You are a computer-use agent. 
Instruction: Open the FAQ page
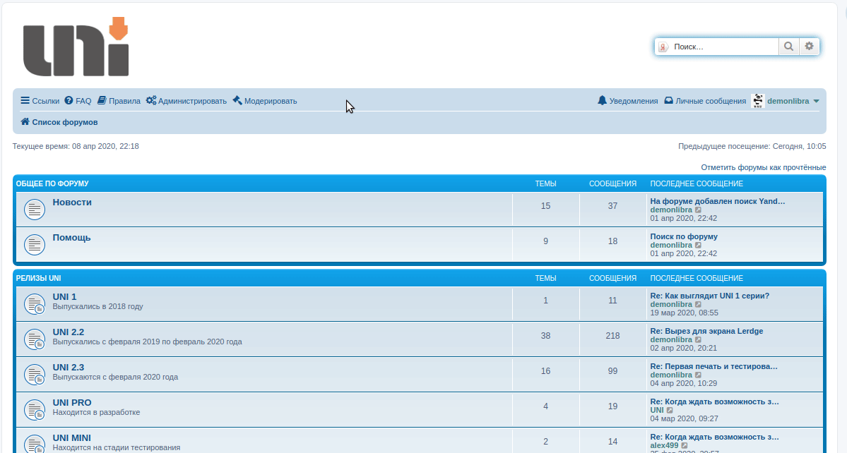pyautogui.click(x=78, y=101)
